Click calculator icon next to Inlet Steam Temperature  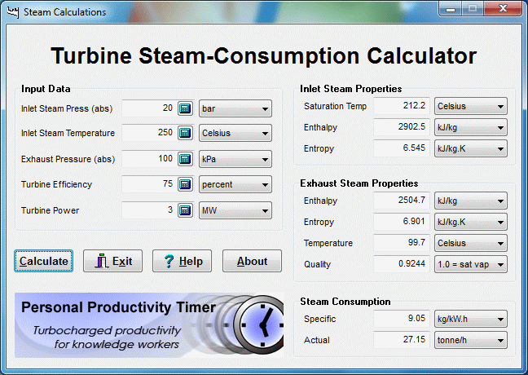click(x=185, y=133)
